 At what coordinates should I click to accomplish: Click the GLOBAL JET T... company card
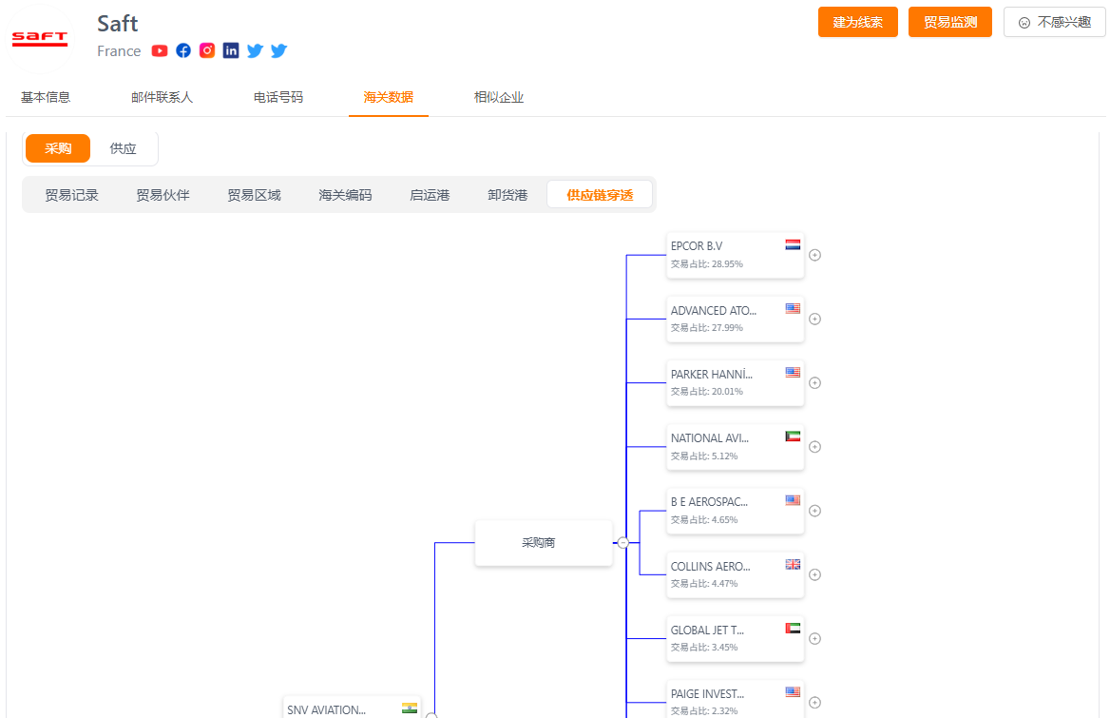(735, 639)
